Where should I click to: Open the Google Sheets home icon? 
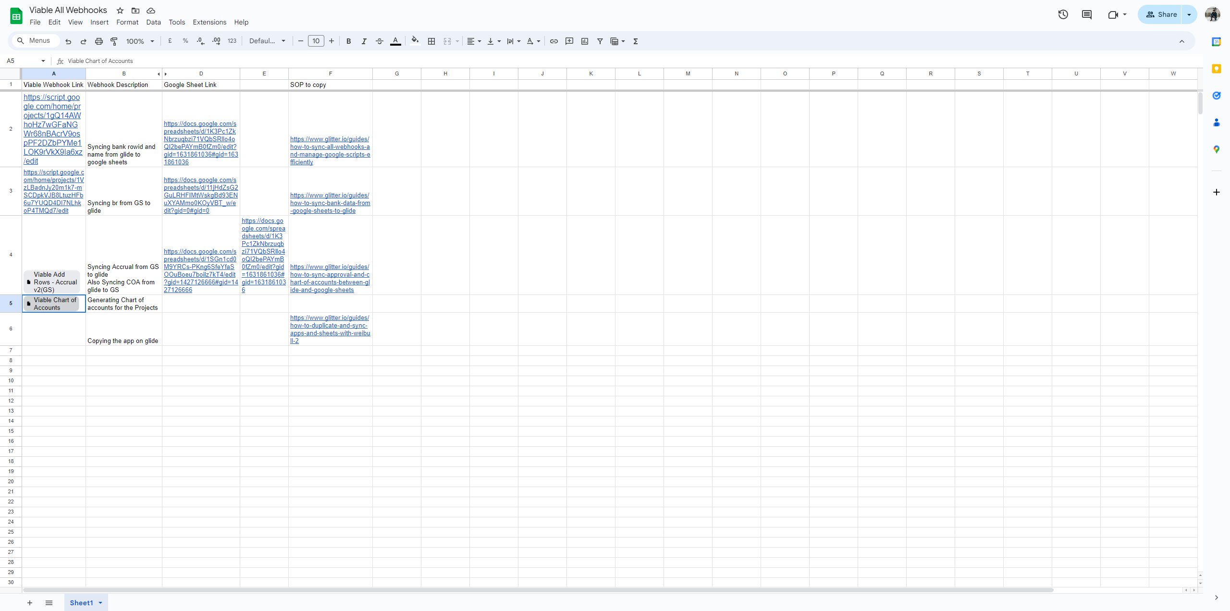pos(16,16)
